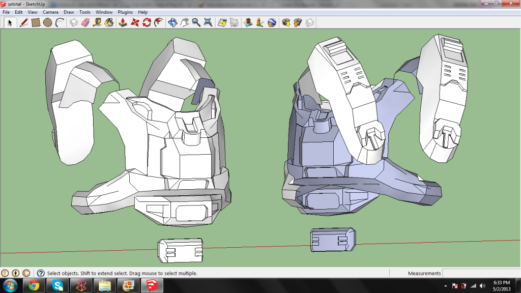
Task: Activate the Tape Measure tool
Action: click(x=97, y=22)
